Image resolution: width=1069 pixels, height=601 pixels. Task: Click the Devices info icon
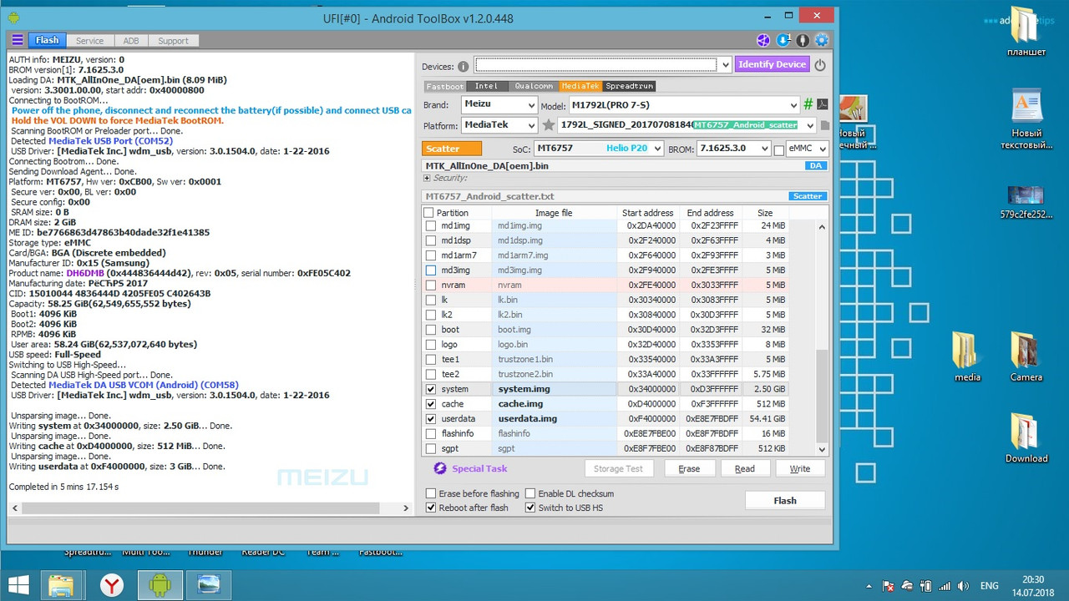tap(464, 66)
